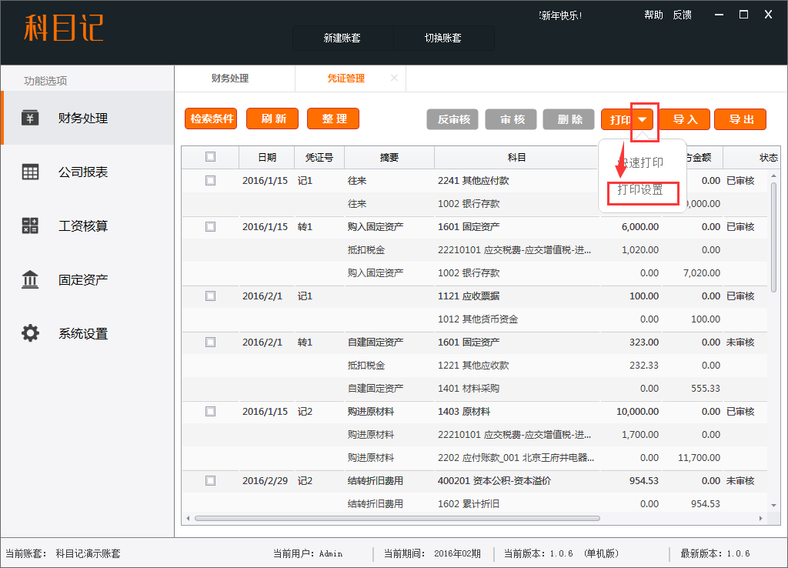Switch to the 财务处理 tab

[x=230, y=79]
